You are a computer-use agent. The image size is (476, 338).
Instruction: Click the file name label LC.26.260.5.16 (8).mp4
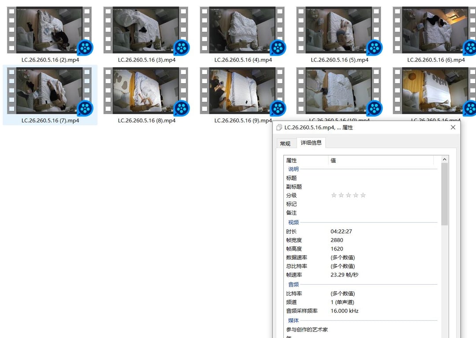(147, 121)
